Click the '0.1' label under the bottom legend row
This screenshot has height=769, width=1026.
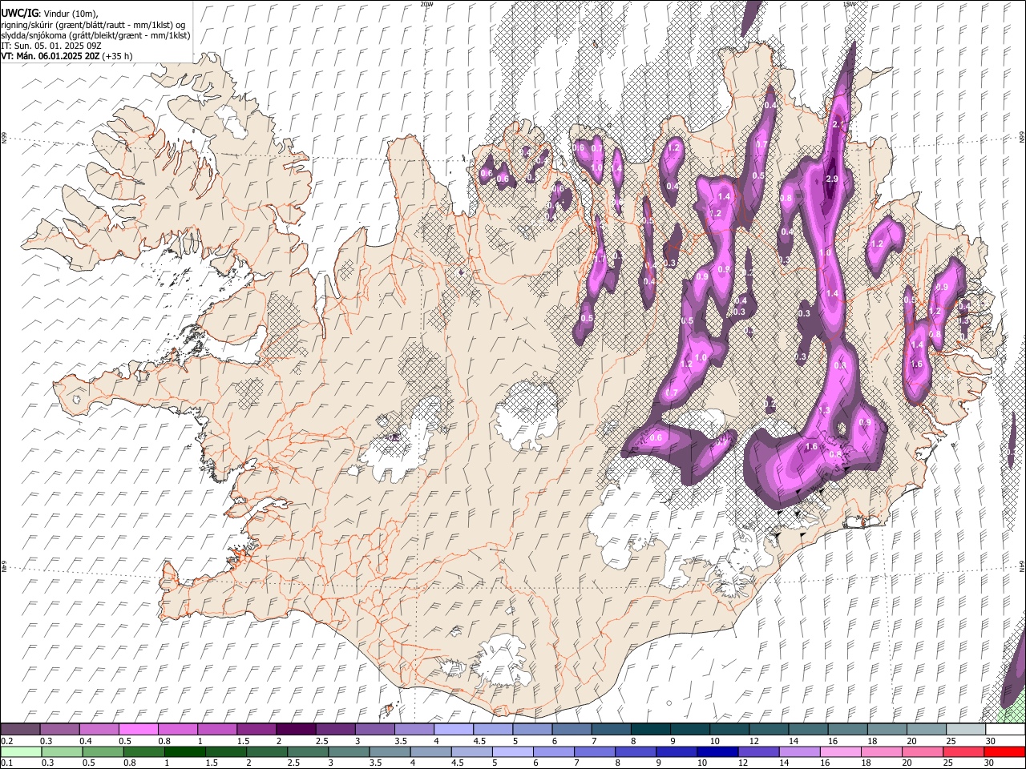point(7,763)
